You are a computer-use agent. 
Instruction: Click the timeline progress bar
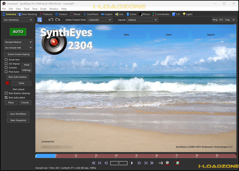(x=45, y=156)
